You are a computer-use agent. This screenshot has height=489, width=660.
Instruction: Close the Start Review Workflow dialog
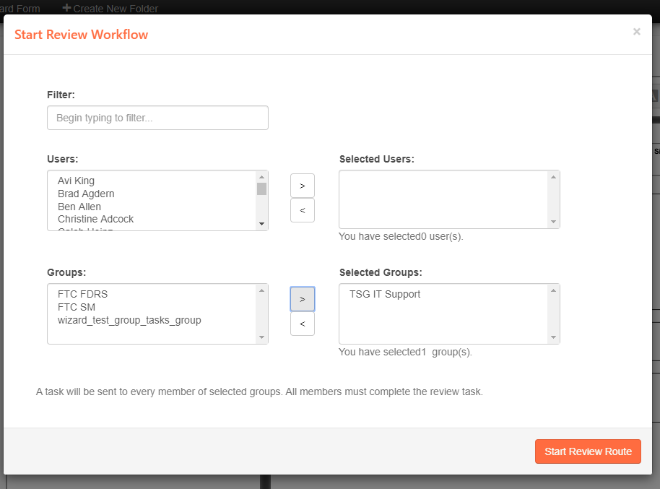[x=636, y=31]
